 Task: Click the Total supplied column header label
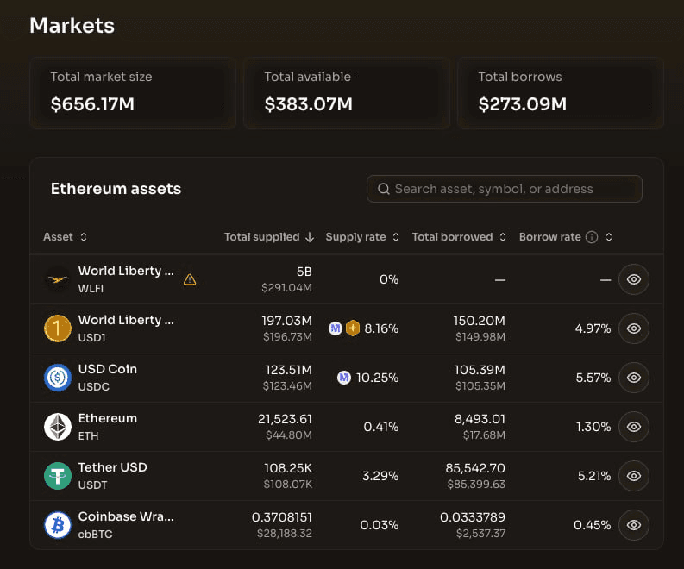261,237
